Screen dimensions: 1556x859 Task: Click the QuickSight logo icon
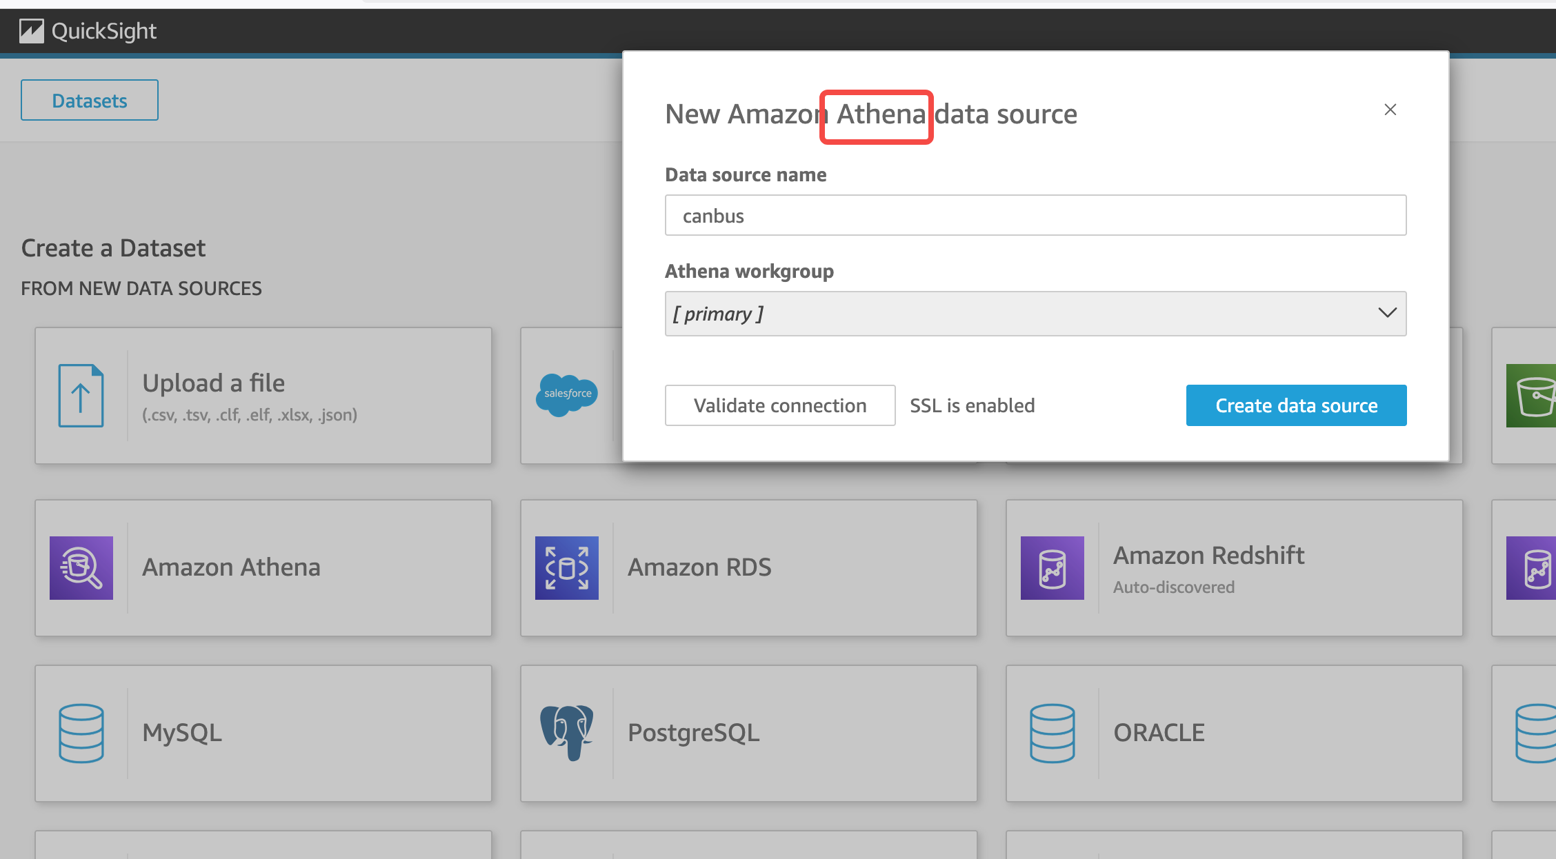pos(32,31)
